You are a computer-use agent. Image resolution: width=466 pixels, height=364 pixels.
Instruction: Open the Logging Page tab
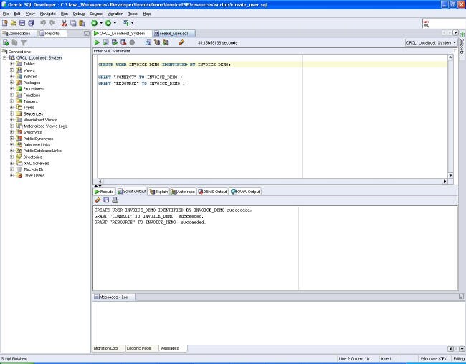click(138, 348)
